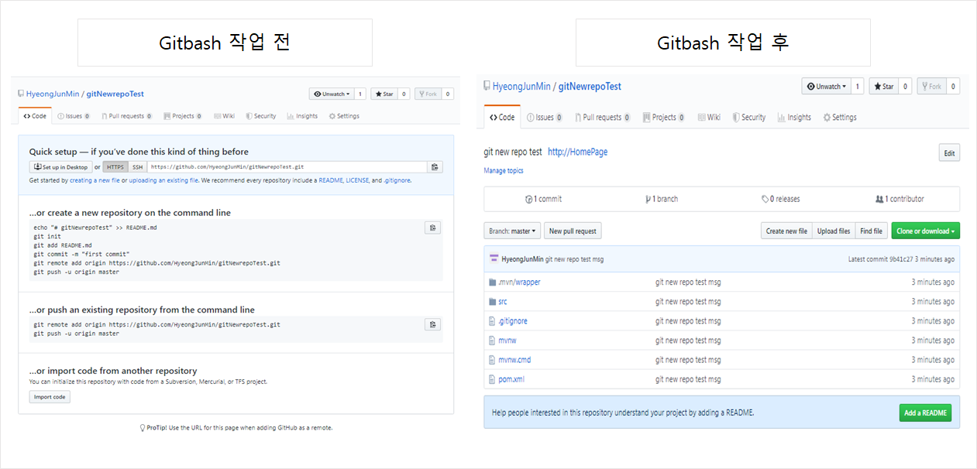The width and height of the screenshot is (977, 469).
Task: Open Pull requests tab in right repo
Action: pyautogui.click(x=603, y=118)
